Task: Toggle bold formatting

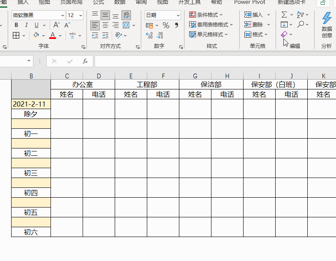Action: point(16,25)
